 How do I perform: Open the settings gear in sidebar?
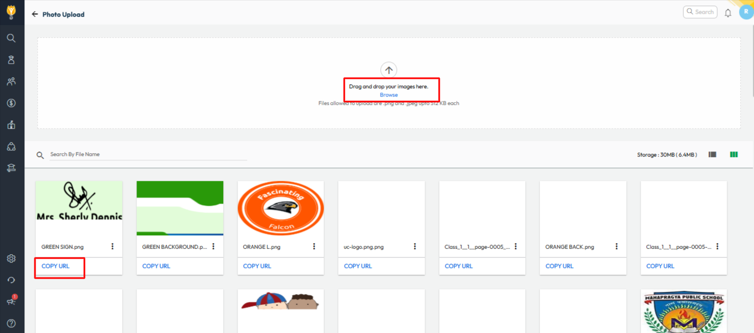pos(11,259)
